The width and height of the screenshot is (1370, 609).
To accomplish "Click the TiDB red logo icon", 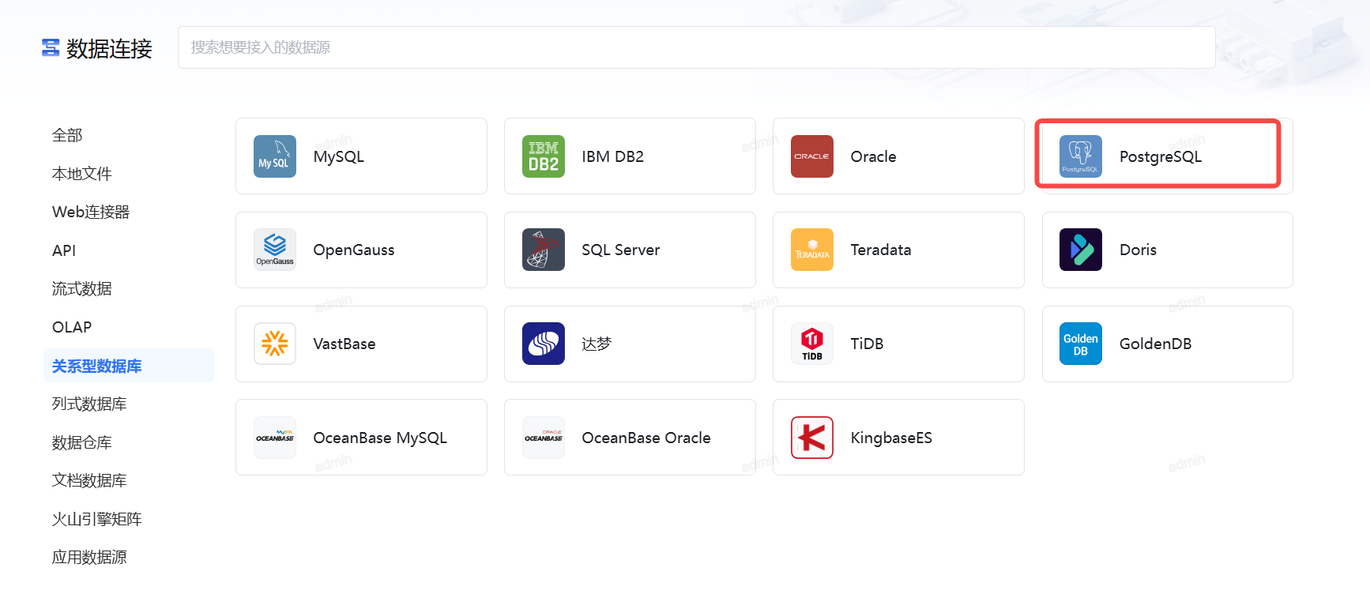I will click(812, 344).
